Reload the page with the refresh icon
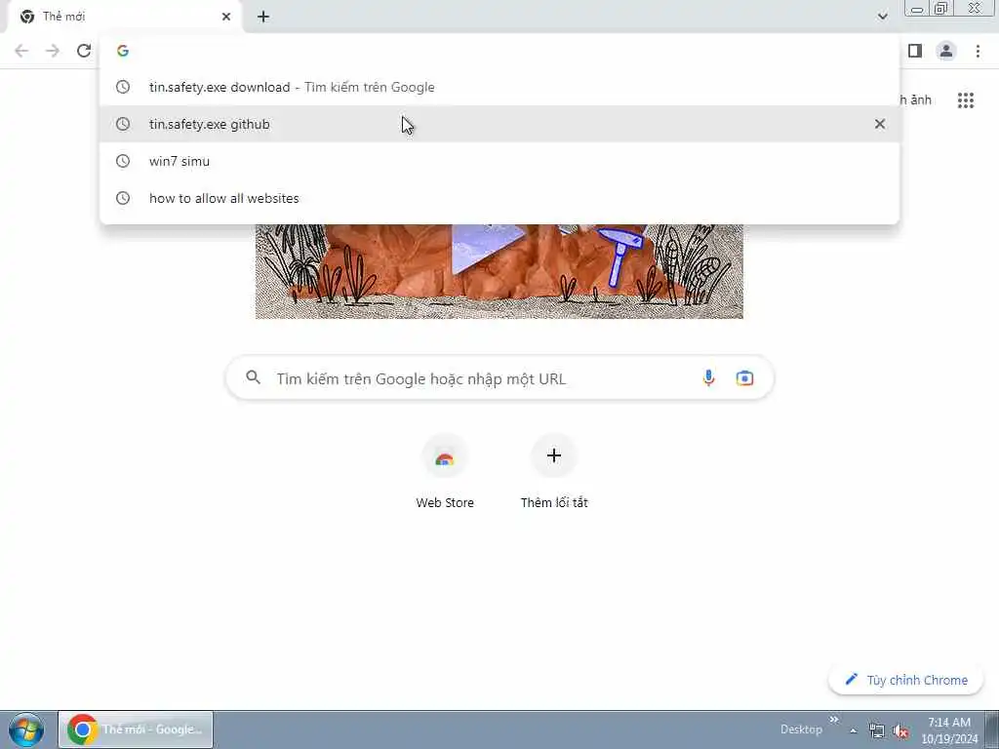Viewport: 999px width, 749px height. [84, 51]
